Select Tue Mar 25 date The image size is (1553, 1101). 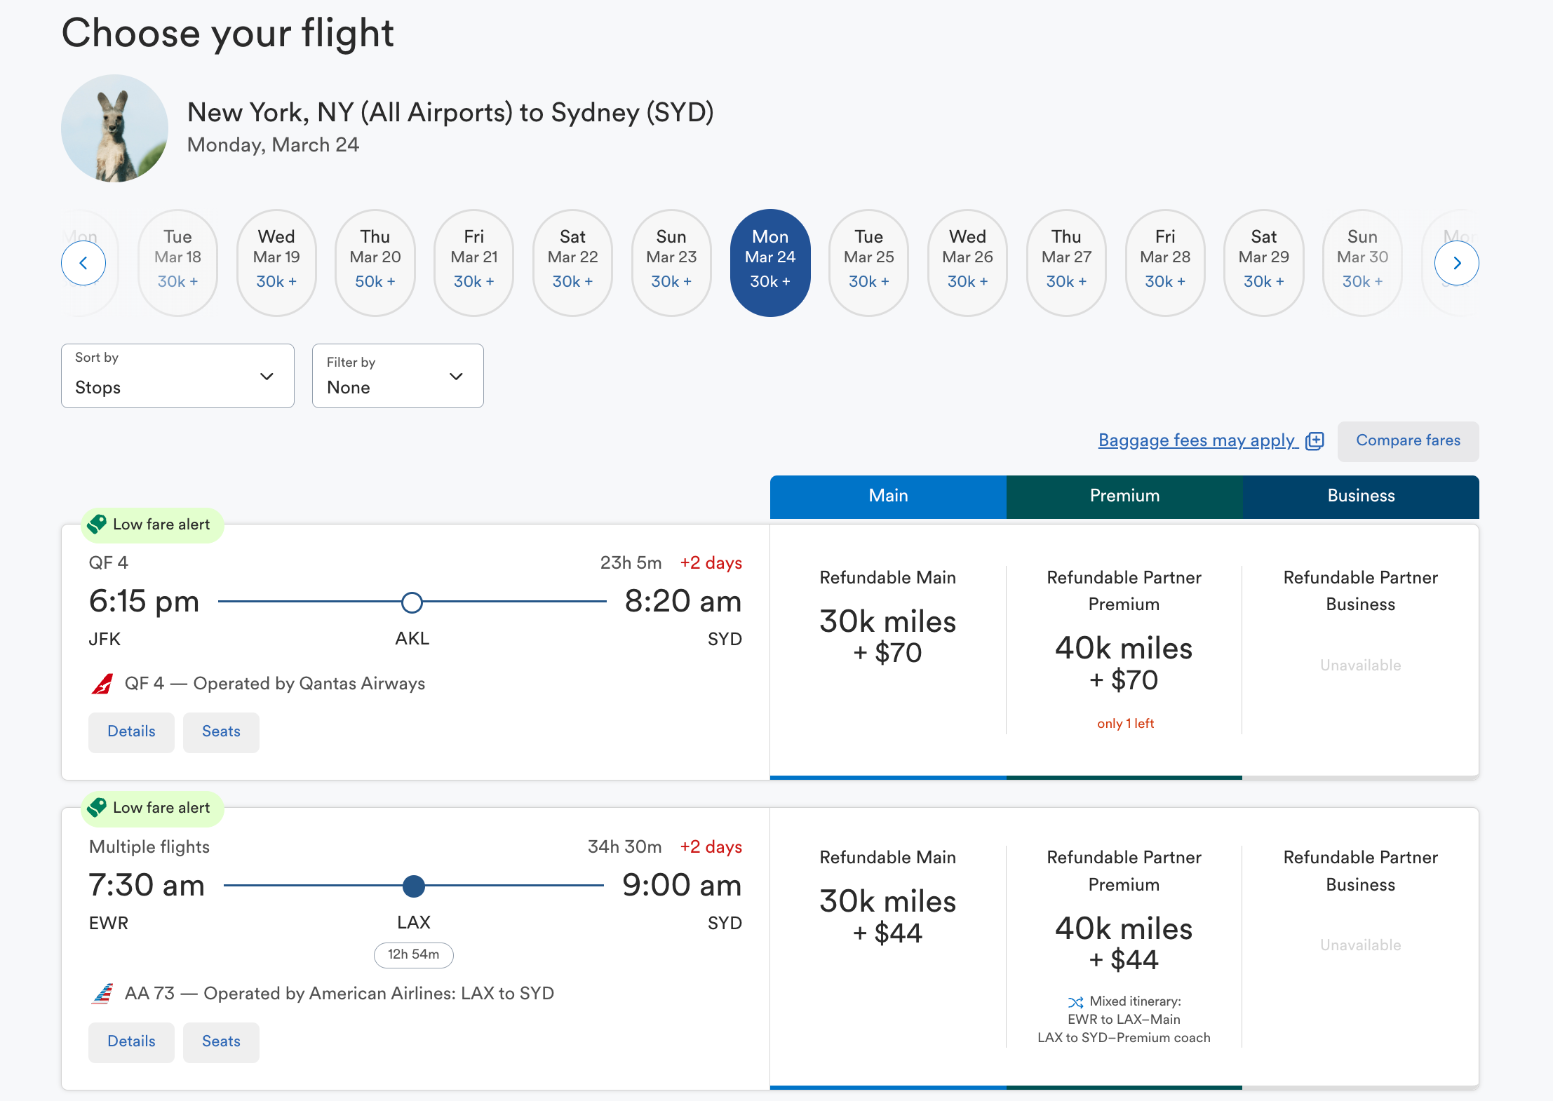tap(868, 263)
